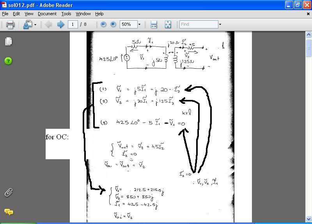Open the Attachments paperclip panel
312x224 pixels.
click(x=9, y=192)
